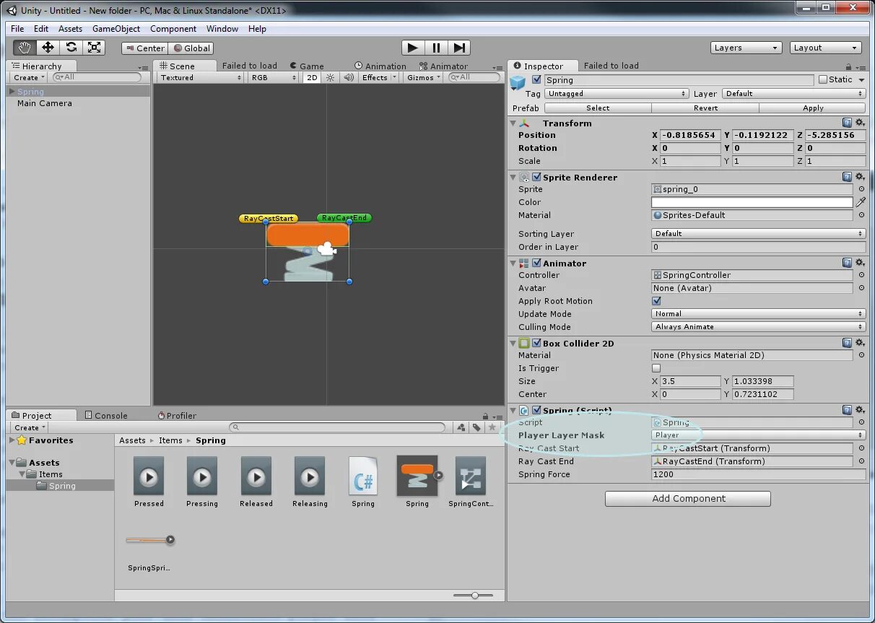The image size is (875, 623).
Task: Disable the Sprite Renderer component
Action: coord(536,177)
